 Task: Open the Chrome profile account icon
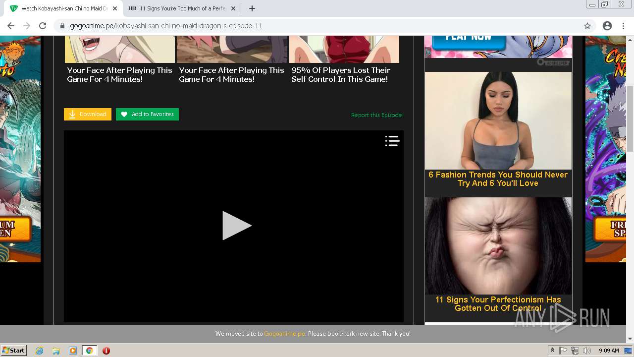point(607,26)
